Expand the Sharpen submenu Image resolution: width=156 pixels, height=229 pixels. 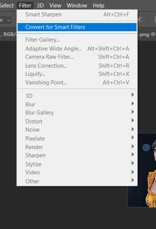[x=77, y=155]
